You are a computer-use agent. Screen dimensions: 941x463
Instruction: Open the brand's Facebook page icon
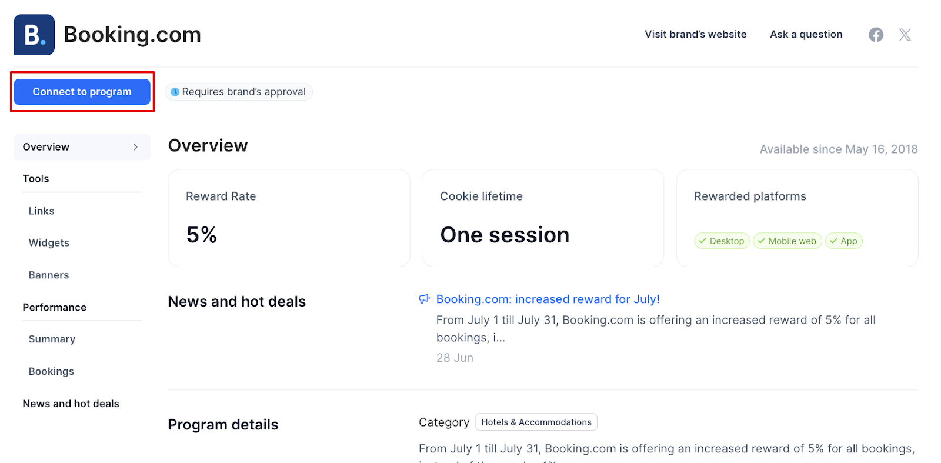876,35
